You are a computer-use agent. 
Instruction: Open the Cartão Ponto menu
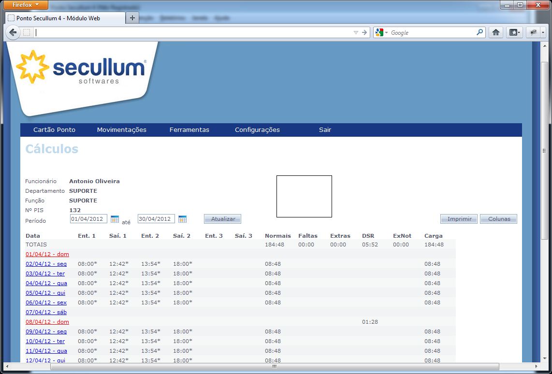[x=54, y=130]
